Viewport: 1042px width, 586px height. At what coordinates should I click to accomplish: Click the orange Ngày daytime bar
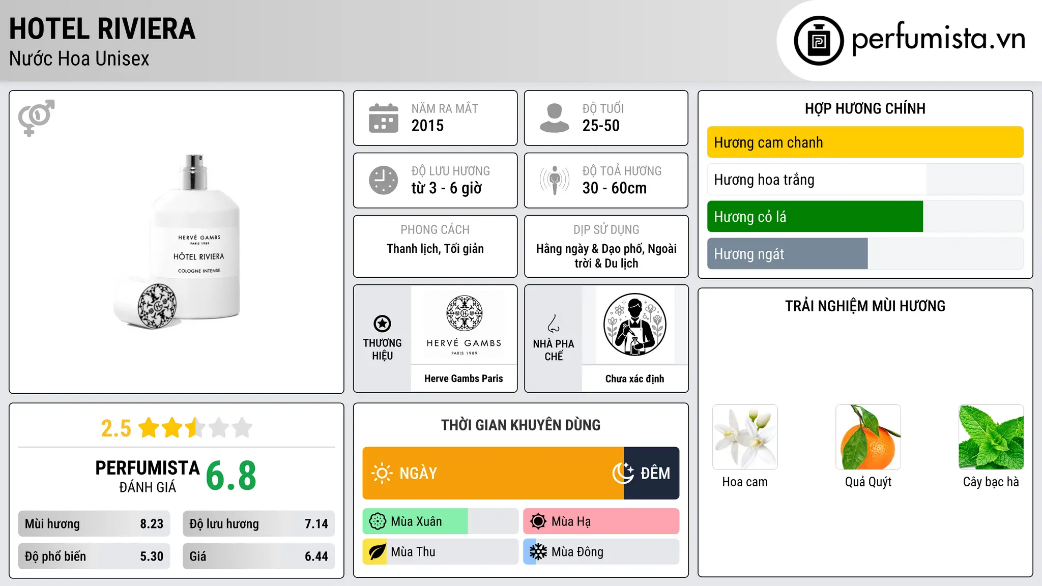(493, 473)
